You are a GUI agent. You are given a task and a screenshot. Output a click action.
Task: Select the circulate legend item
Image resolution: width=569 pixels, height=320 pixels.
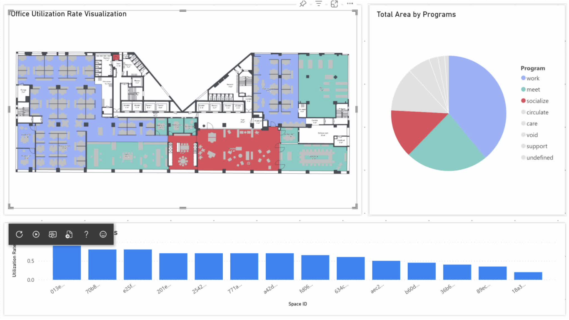click(x=535, y=112)
